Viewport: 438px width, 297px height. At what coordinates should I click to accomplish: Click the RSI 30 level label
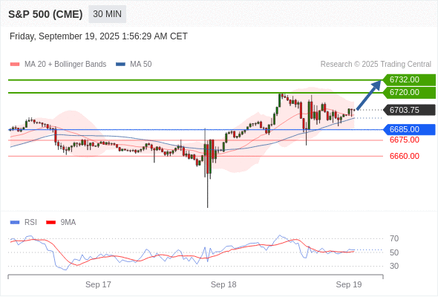pyautogui.click(x=394, y=266)
